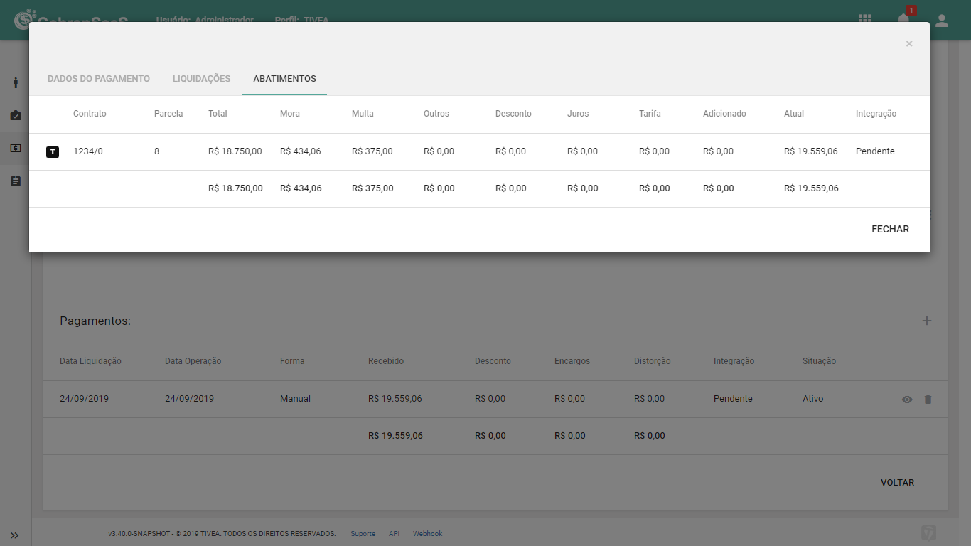Switch to the Dados do Pagamento tab

(x=99, y=79)
